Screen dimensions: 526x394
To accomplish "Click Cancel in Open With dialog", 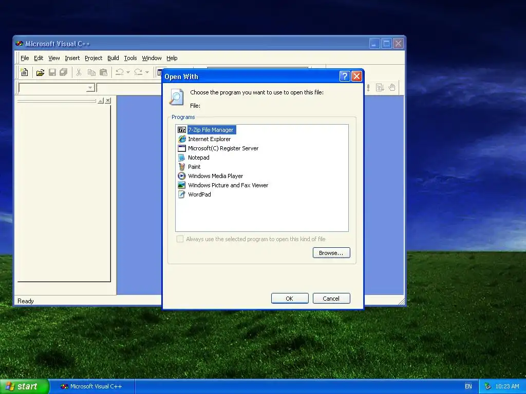I will coord(331,299).
